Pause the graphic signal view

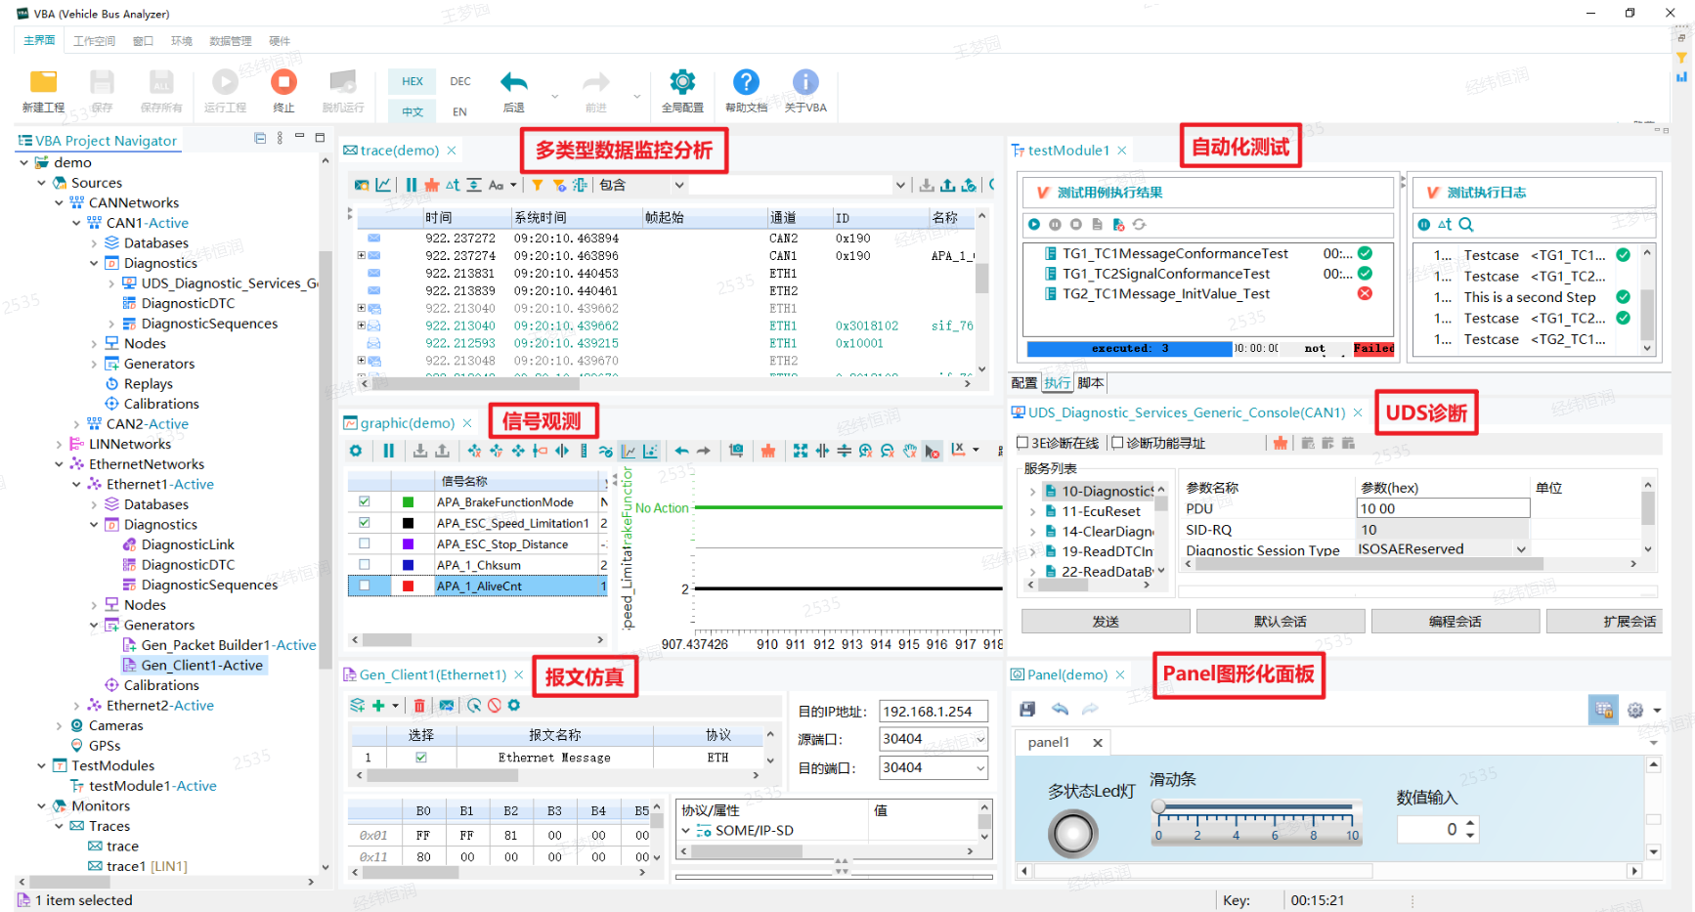coord(389,451)
